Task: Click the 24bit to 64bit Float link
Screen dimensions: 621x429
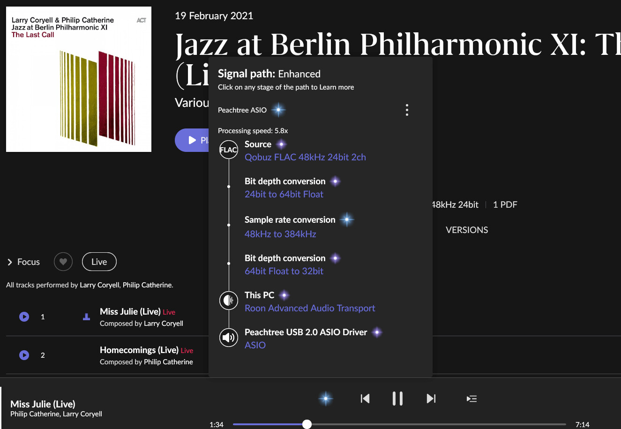Action: click(284, 195)
